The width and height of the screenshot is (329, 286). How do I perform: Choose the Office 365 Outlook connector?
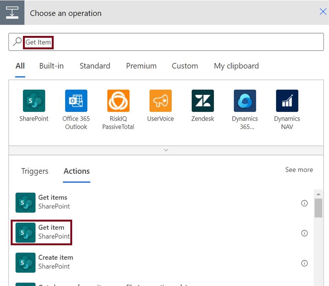tap(76, 101)
